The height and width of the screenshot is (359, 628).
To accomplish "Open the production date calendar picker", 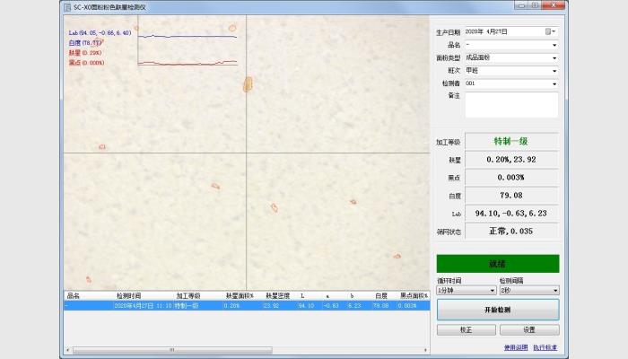I will click(x=549, y=31).
